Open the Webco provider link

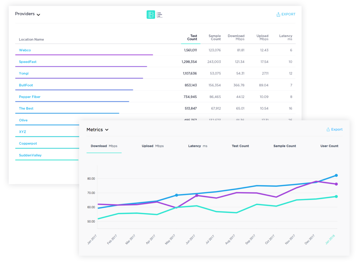(x=25, y=50)
